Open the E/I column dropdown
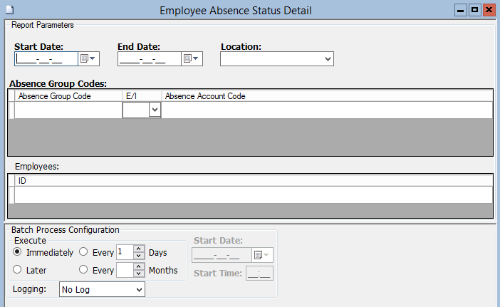The height and width of the screenshot is (307, 500). [x=154, y=110]
